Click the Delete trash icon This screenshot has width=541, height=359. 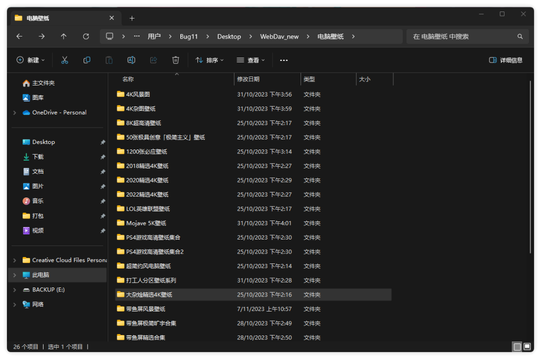(x=175, y=60)
